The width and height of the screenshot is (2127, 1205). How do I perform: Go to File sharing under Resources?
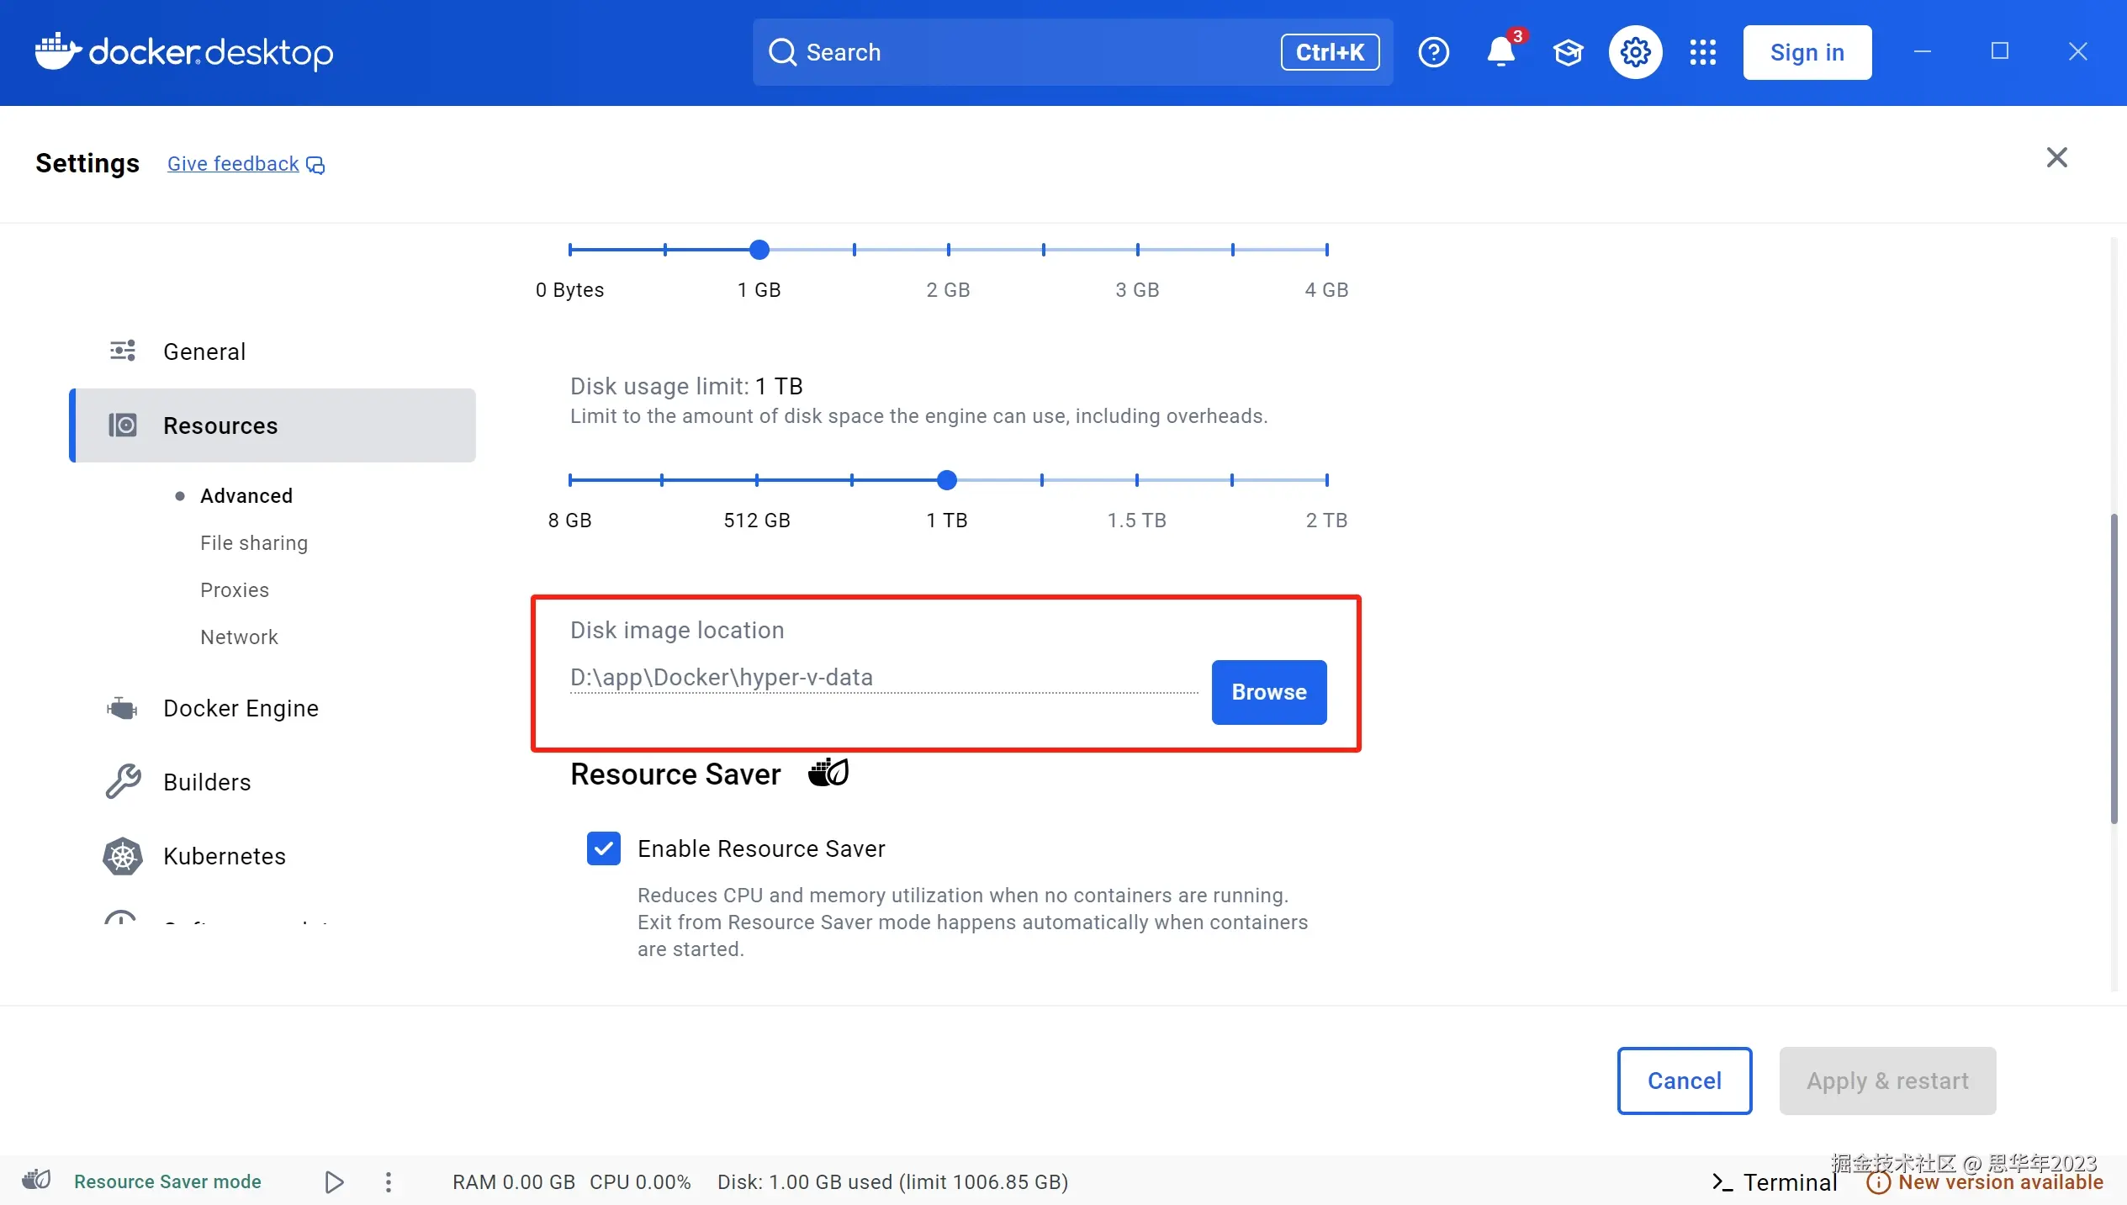pos(253,542)
